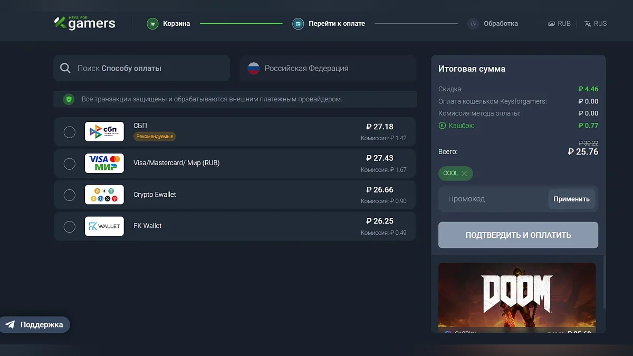Click Комиссия метода оплаты label
The height and width of the screenshot is (356, 633).
(x=479, y=113)
